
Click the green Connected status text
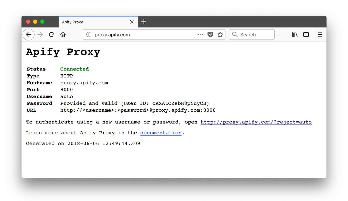pos(74,69)
